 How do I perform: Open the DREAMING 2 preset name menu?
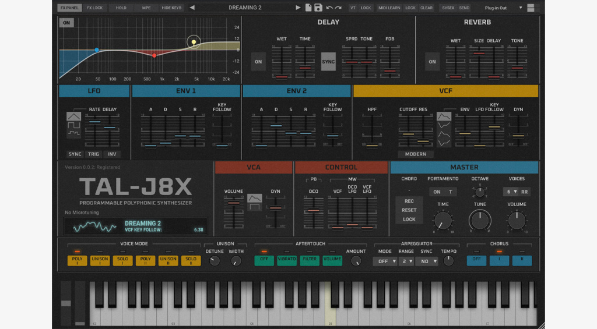pyautogui.click(x=245, y=8)
